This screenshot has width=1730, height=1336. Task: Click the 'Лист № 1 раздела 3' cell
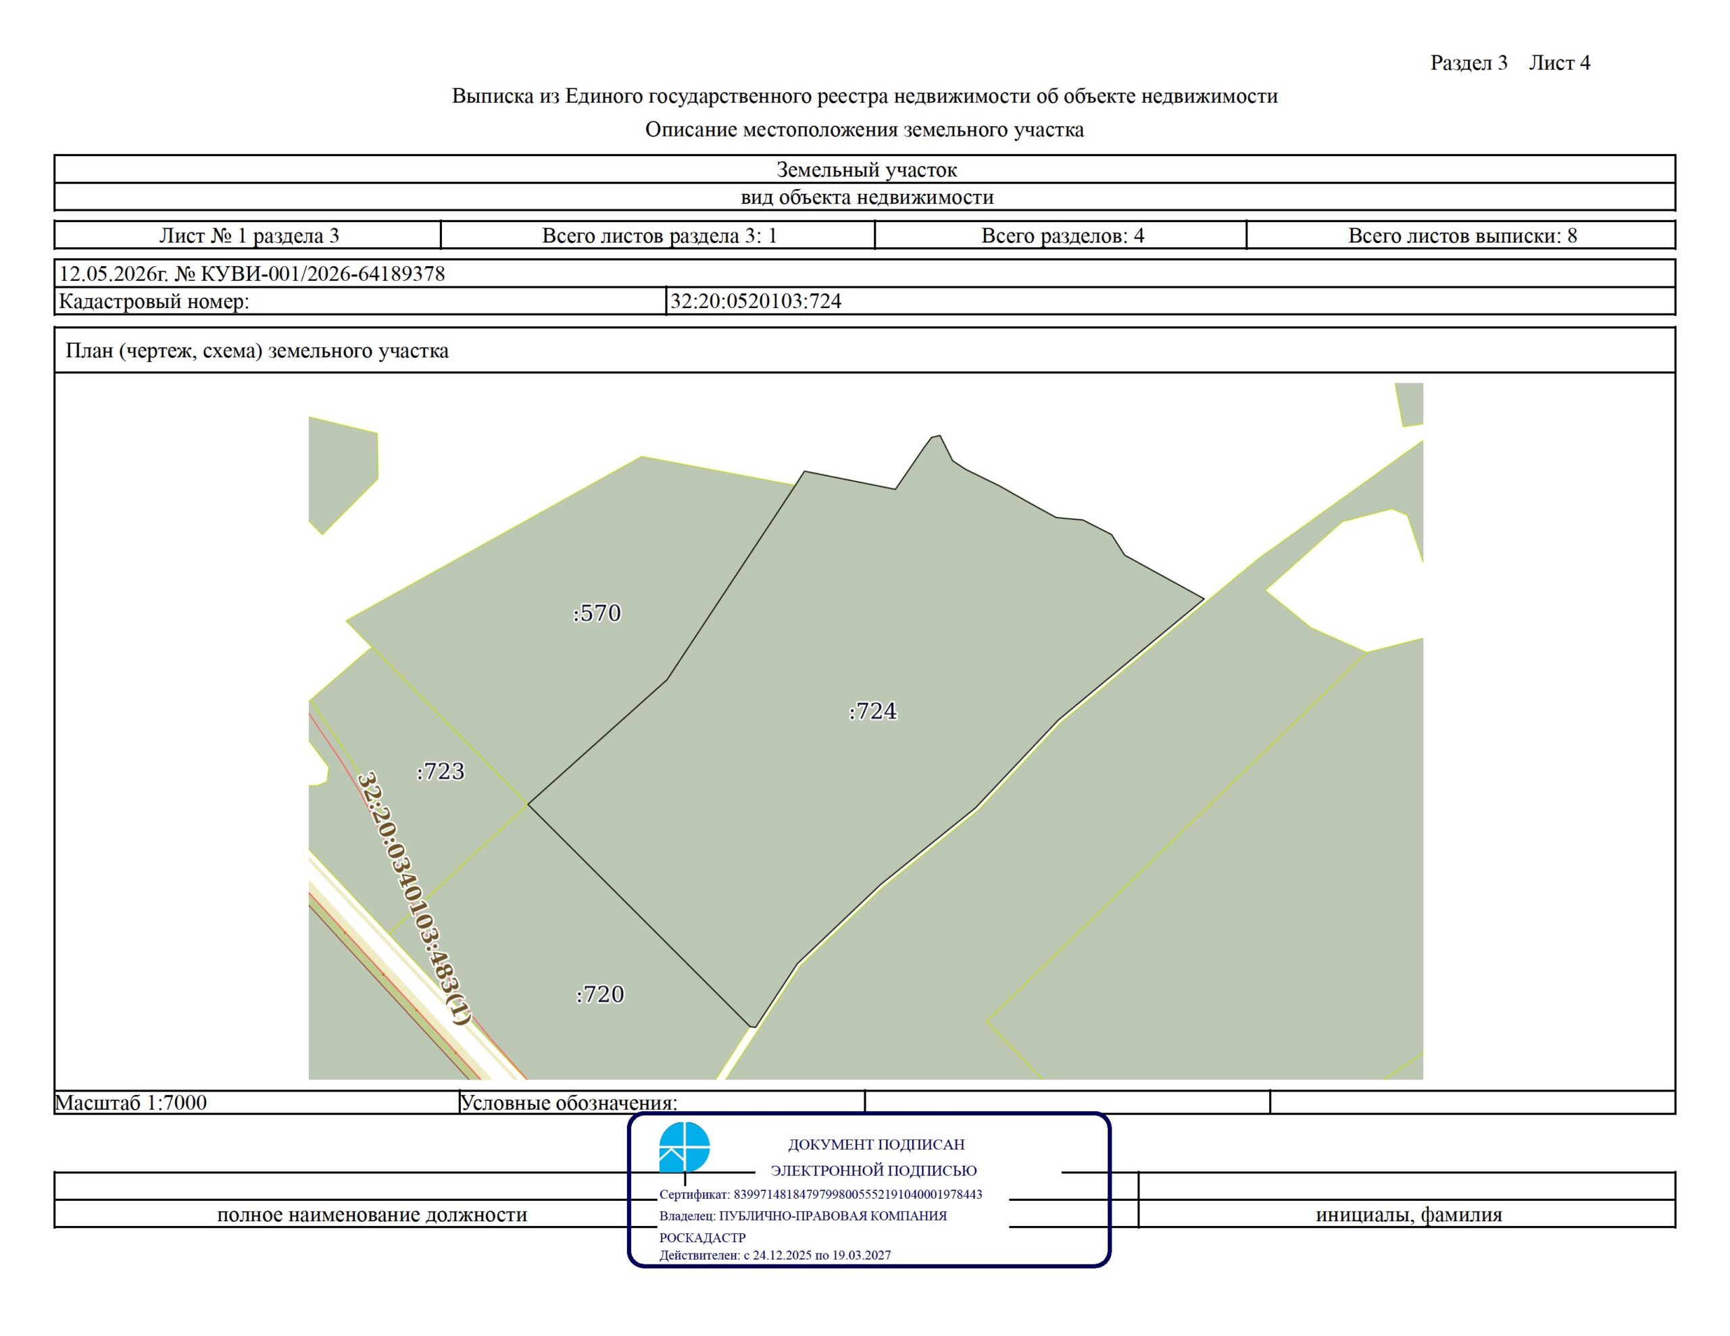[249, 235]
